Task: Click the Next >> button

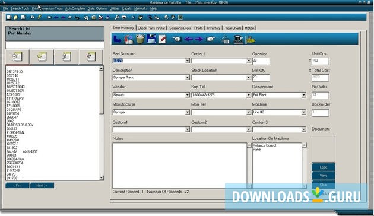Action: (x=42, y=186)
